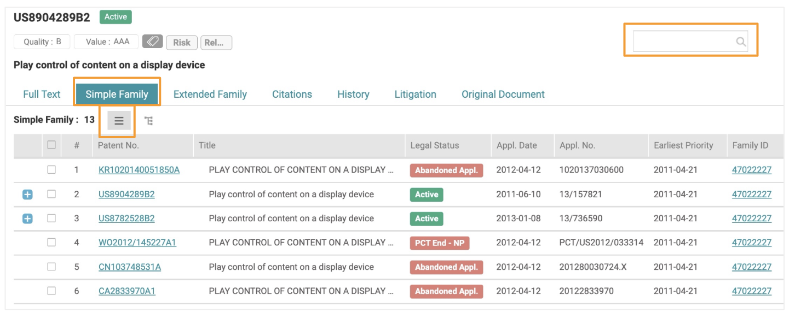This screenshot has width=795, height=318.
Task: Focus the search input field
Action: (x=690, y=42)
